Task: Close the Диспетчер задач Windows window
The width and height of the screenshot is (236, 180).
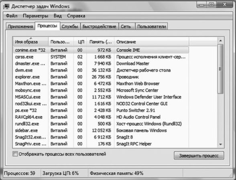Action: 225,5
